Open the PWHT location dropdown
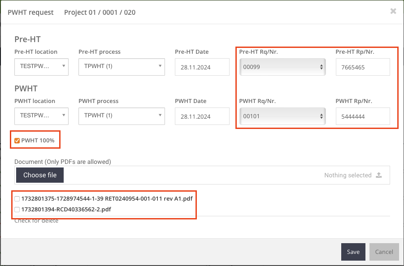The height and width of the screenshot is (266, 404). tap(41, 116)
